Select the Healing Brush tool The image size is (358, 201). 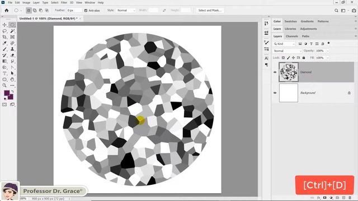pyautogui.click(x=12, y=43)
